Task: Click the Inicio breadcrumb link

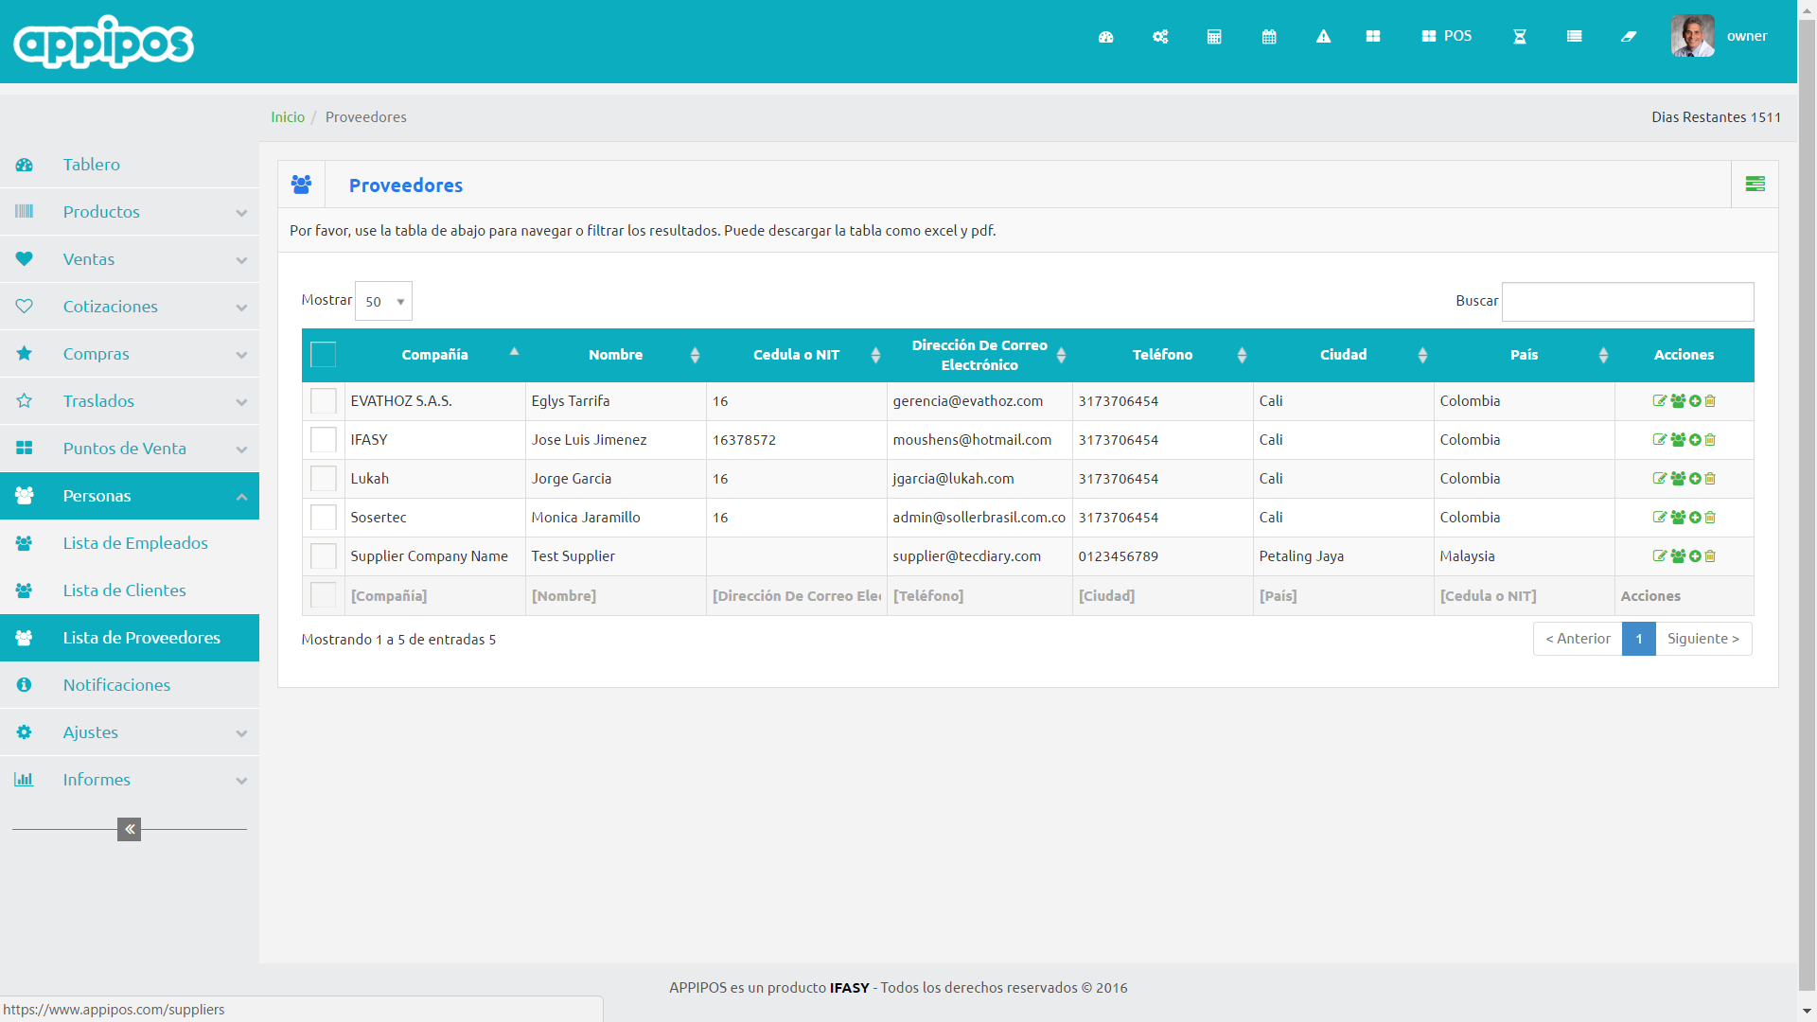Action: pyautogui.click(x=288, y=117)
